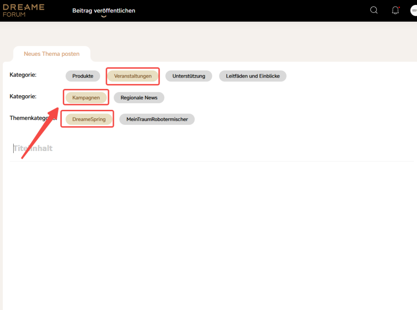Open the search magnifier icon
417x310 pixels.
tap(374, 10)
